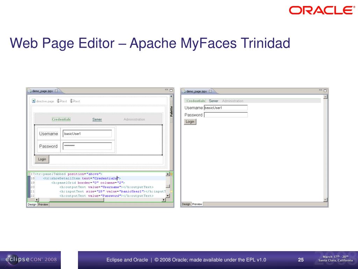Click the Palette collapse arrow

[x=171, y=97]
